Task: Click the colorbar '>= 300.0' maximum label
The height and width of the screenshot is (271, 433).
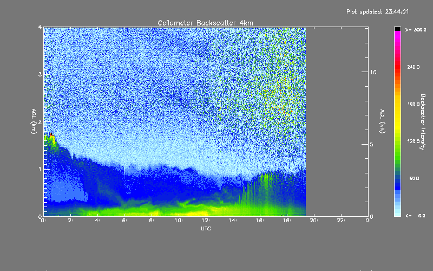Action: click(x=416, y=30)
